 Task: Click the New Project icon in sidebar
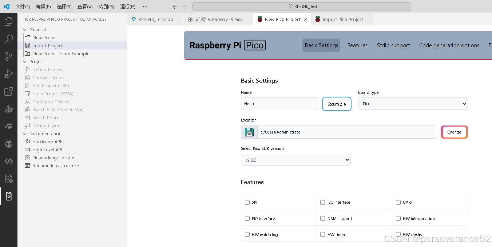click(27, 37)
